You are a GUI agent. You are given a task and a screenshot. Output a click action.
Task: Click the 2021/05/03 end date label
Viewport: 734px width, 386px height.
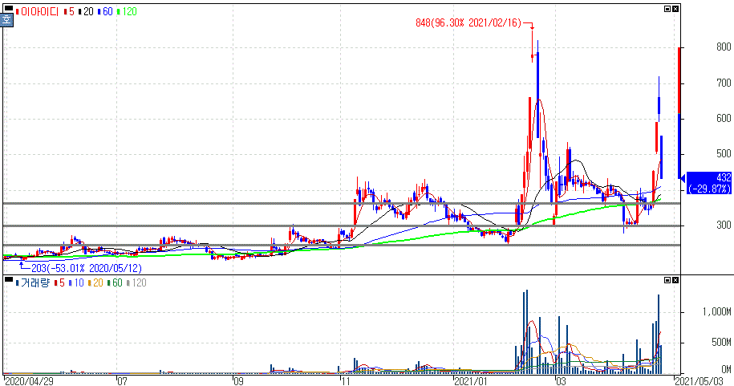[x=699, y=381]
